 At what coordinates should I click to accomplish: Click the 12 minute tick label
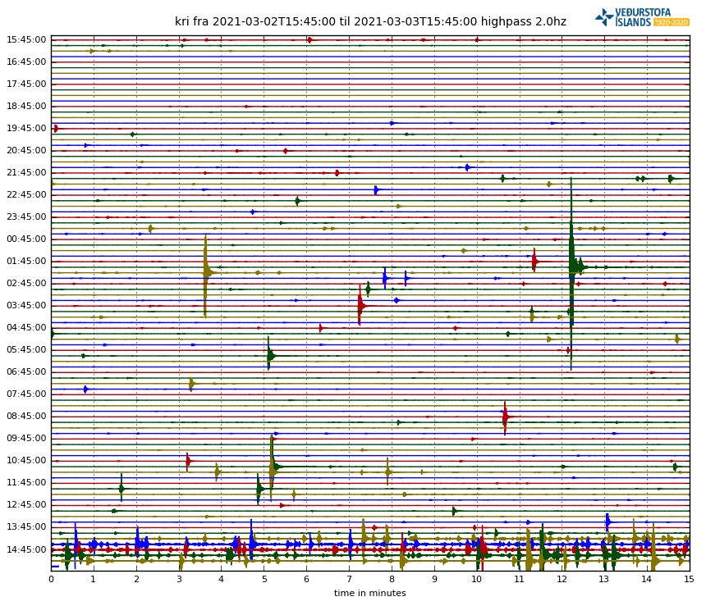[x=562, y=579]
